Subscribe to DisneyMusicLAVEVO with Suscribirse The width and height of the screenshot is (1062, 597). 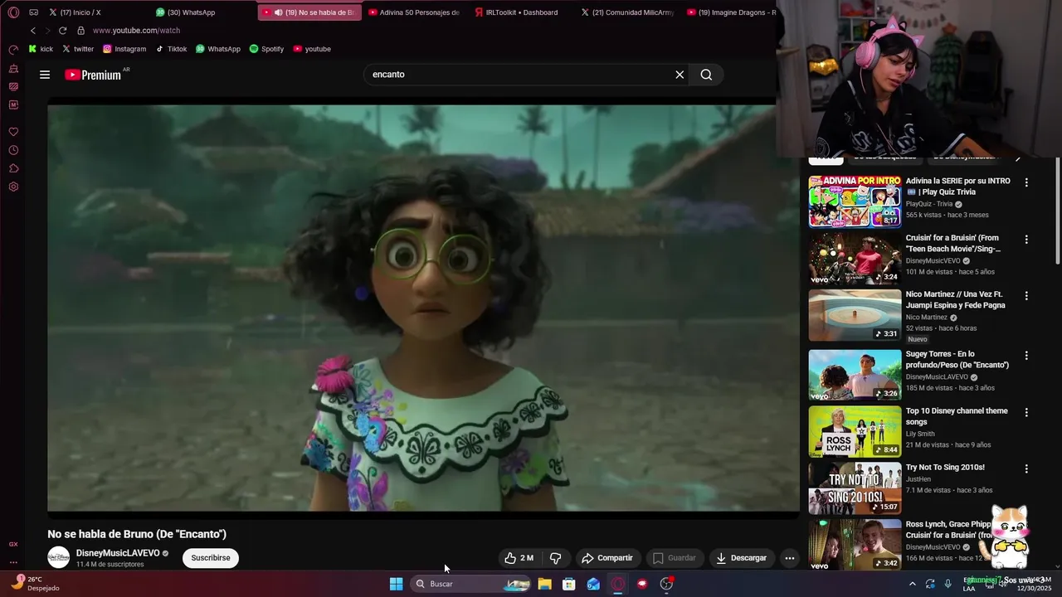pyautogui.click(x=211, y=558)
